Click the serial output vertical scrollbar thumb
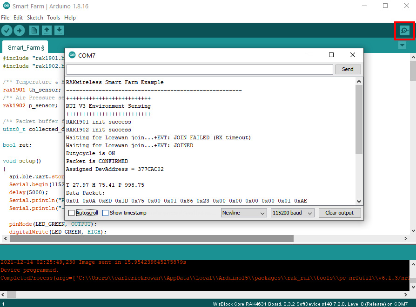This screenshot has height=307, width=416. (x=359, y=119)
